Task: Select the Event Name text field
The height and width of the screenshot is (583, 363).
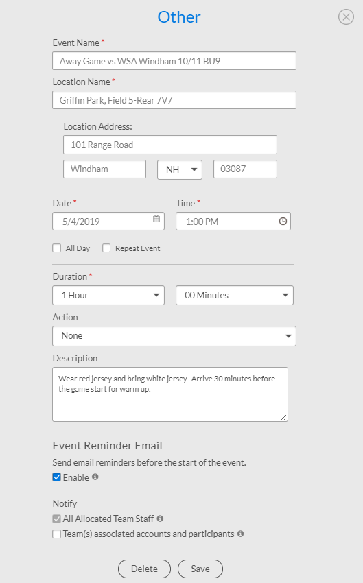Action: (174, 60)
